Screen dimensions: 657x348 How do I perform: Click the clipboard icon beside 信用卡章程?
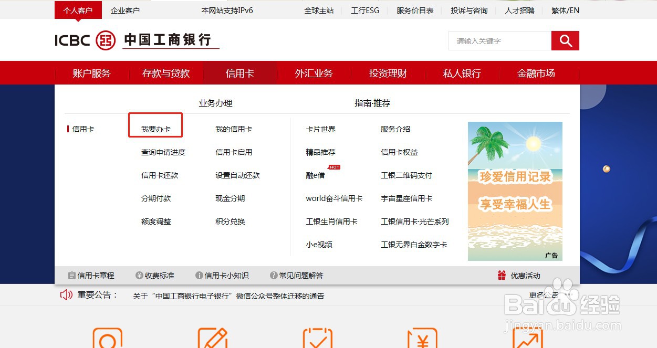72,275
